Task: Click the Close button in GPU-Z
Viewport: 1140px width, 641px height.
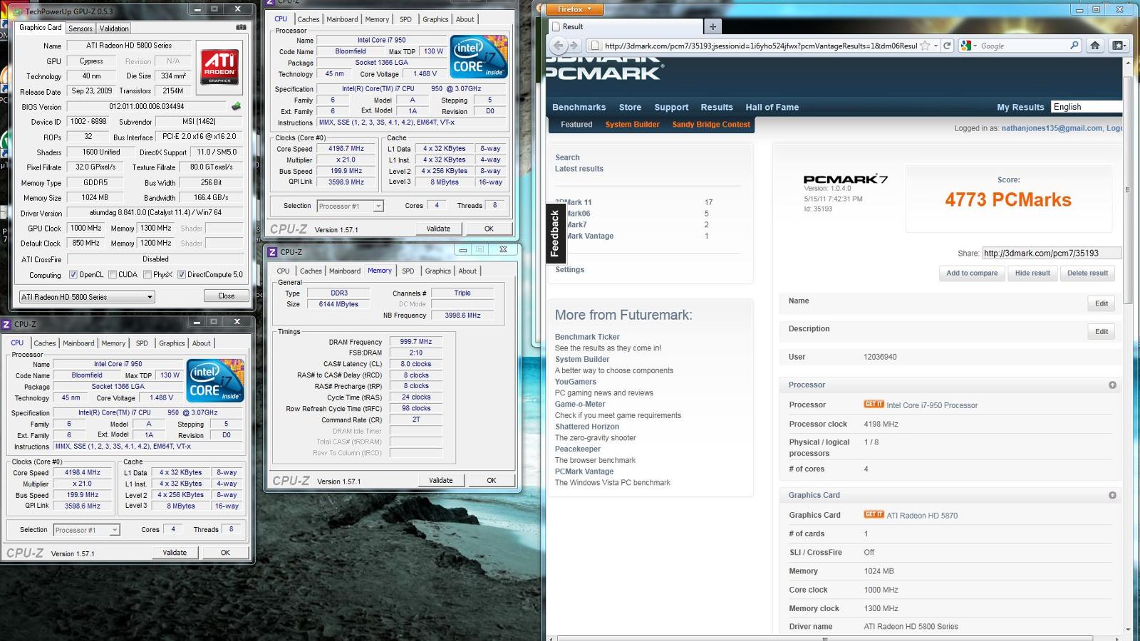Action: pyautogui.click(x=227, y=296)
